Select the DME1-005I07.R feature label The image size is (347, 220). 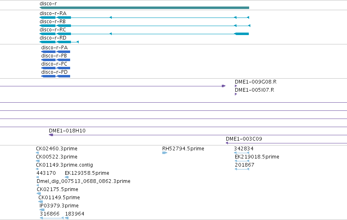254,90
